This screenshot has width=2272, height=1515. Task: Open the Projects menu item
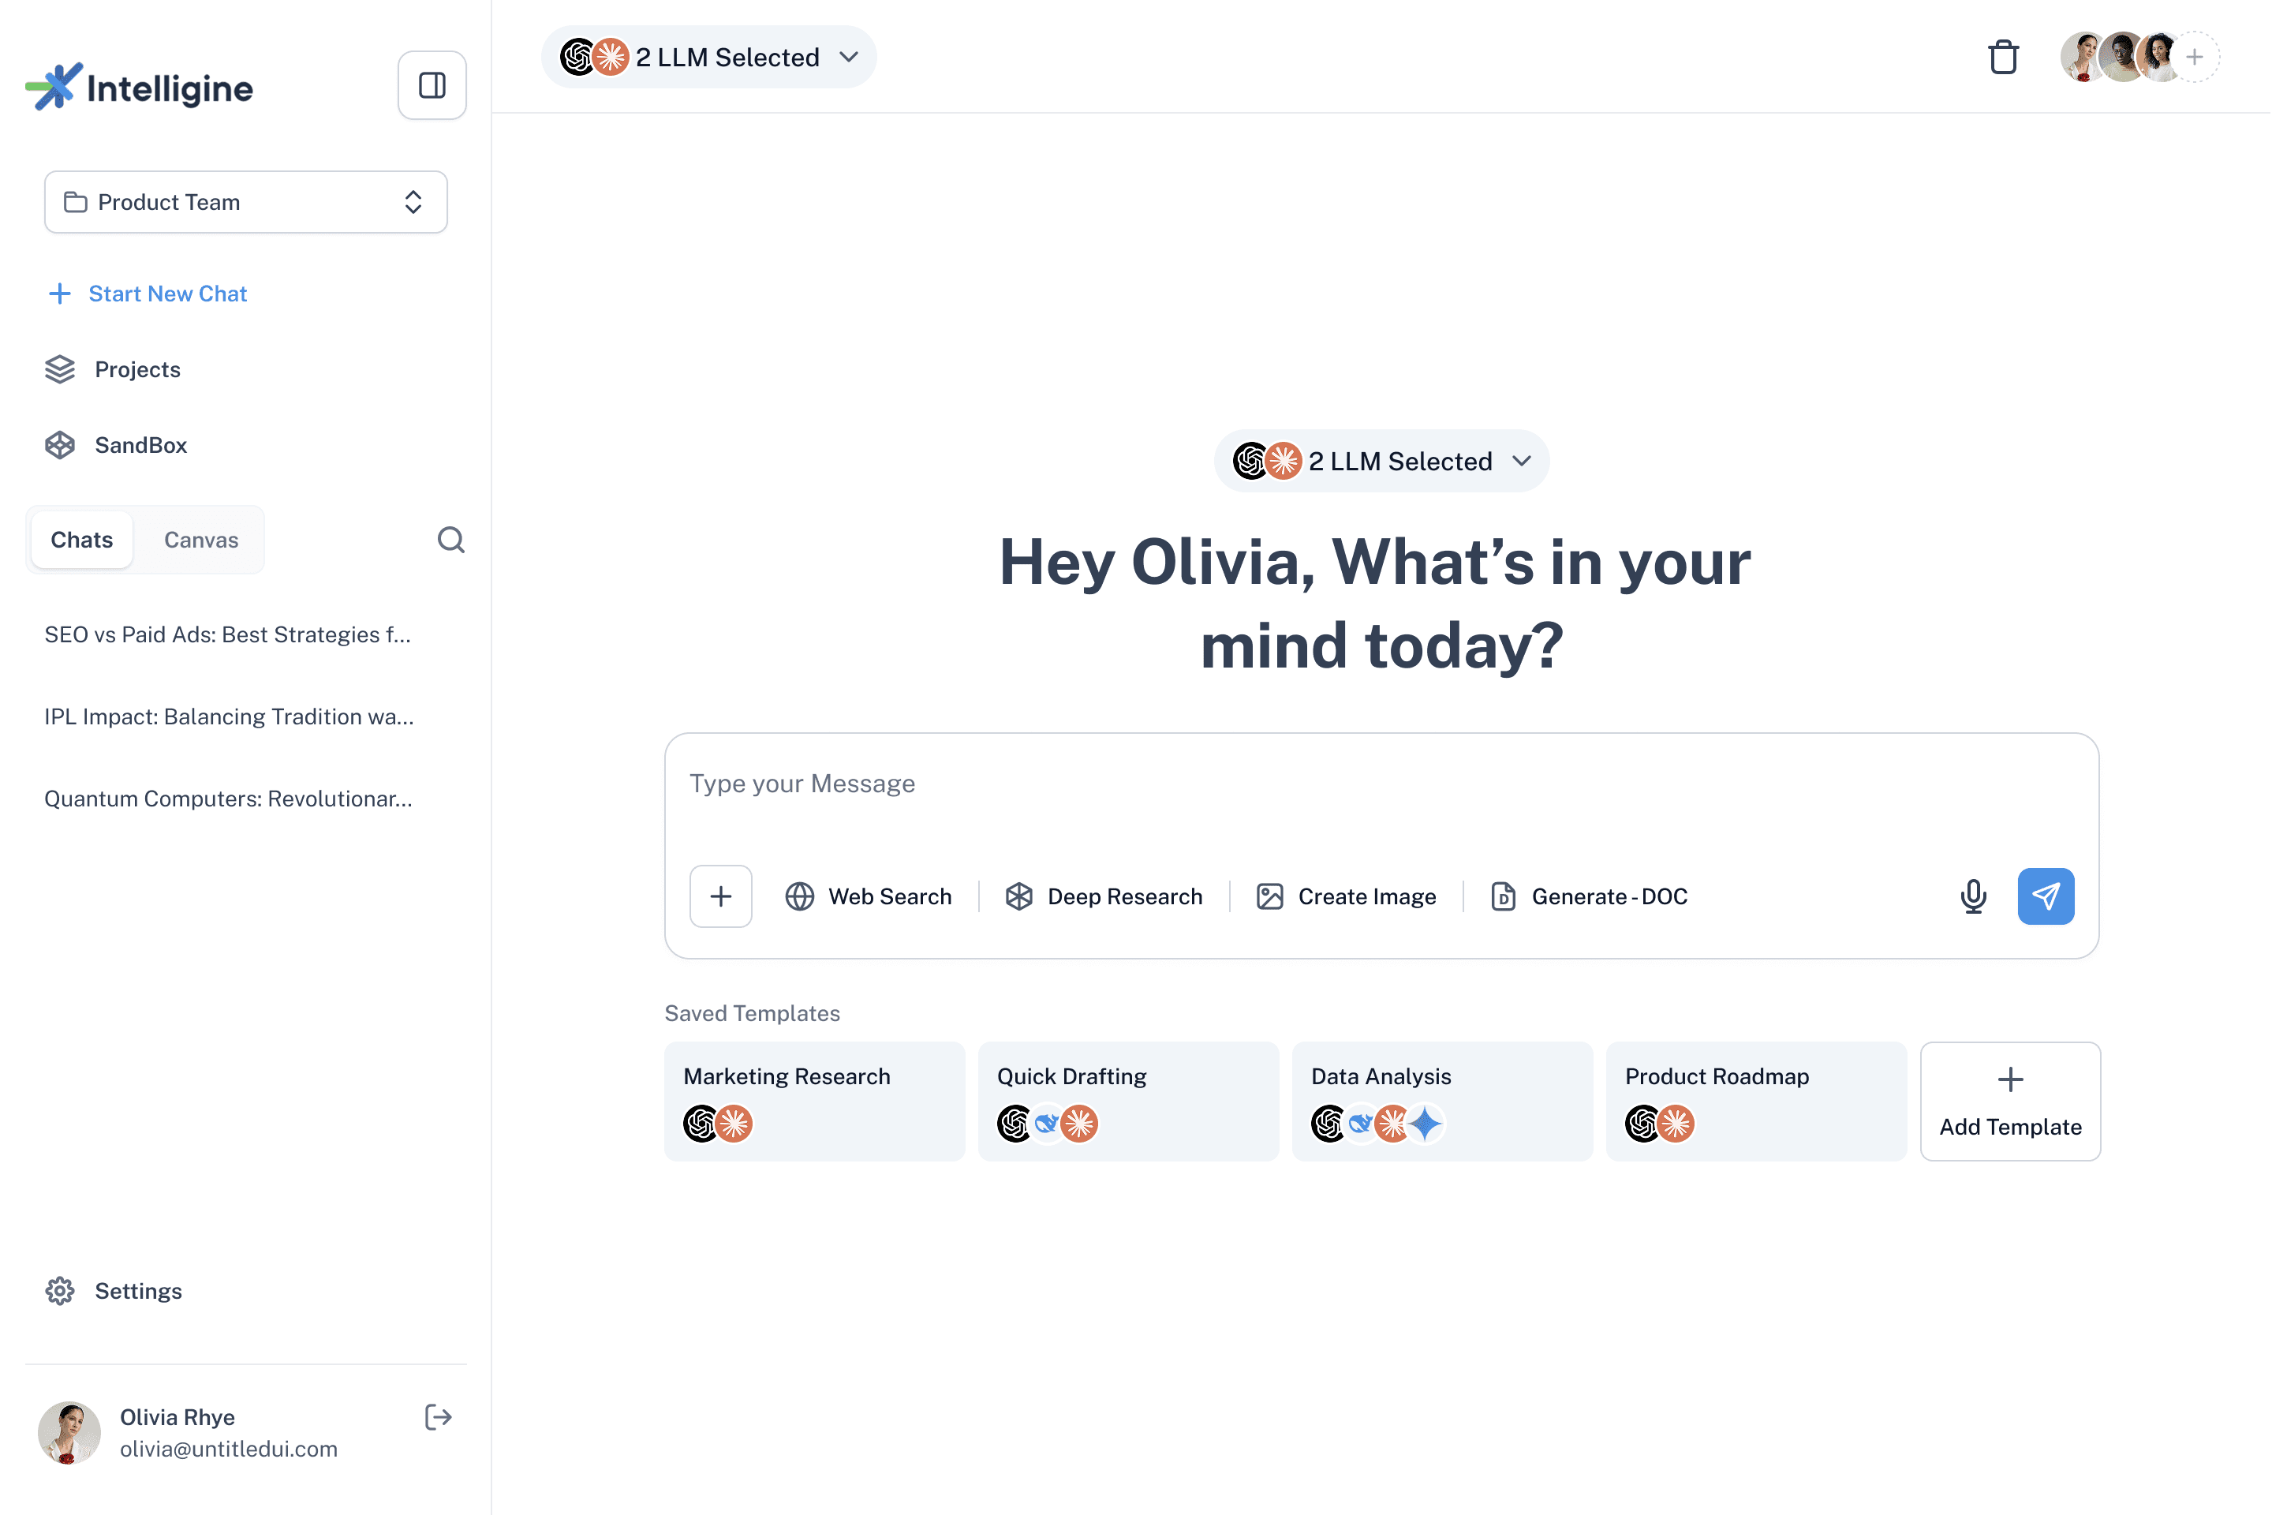pos(137,369)
